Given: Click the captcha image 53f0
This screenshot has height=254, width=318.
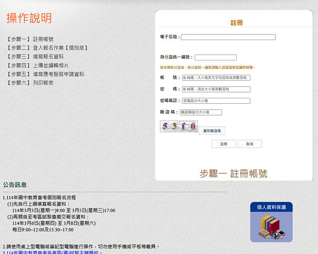Looking at the screenshot, I should (x=179, y=126).
